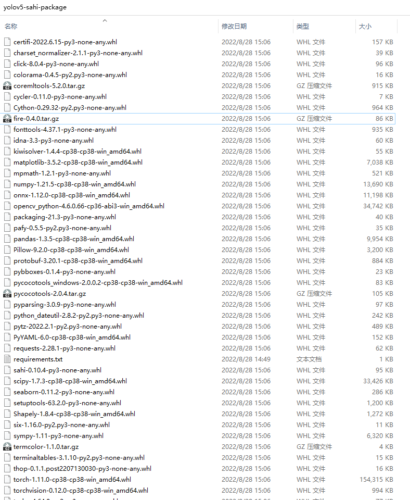Image resolution: width=410 pixels, height=500 pixels.
Task: Click the pandas whl file icon
Action: (x=7, y=239)
